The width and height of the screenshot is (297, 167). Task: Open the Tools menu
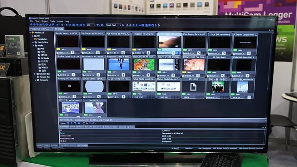[52, 21]
